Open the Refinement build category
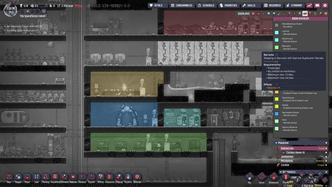This screenshot has height=187, width=332. point(64,177)
